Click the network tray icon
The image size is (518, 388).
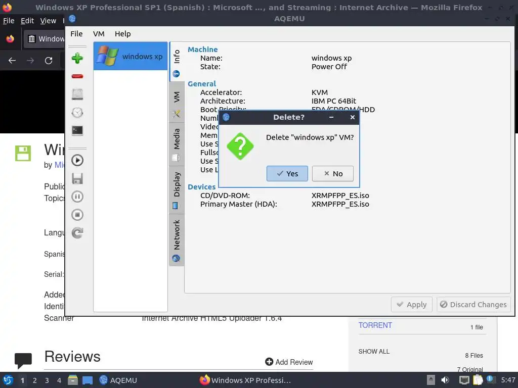464,380
